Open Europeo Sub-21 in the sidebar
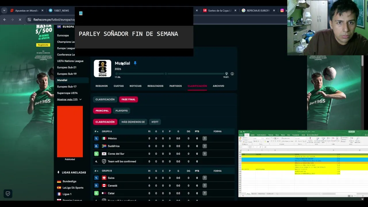The height and width of the screenshot is (207, 368). click(67, 67)
